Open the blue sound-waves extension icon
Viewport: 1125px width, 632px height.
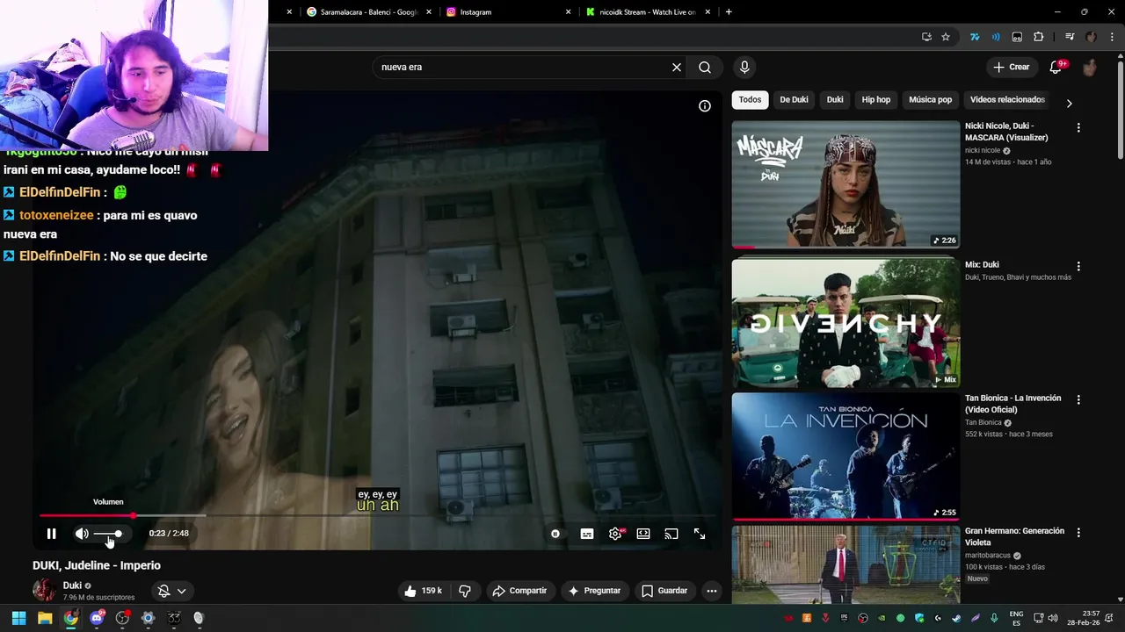[x=996, y=37]
